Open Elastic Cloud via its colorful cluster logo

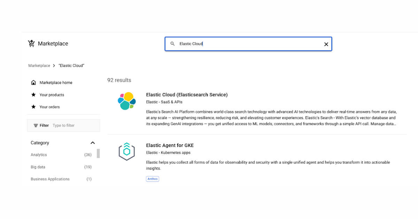(x=126, y=101)
